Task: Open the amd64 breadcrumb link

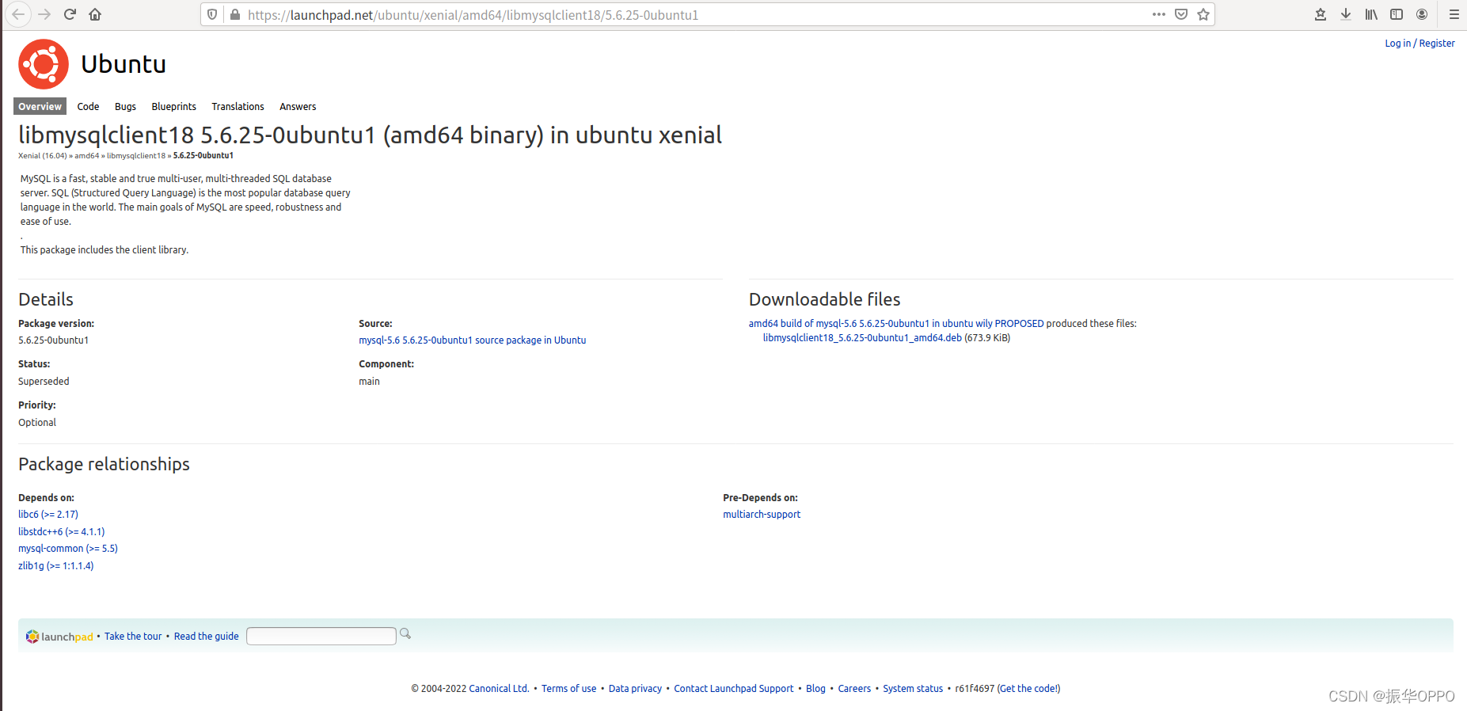Action: coord(87,156)
